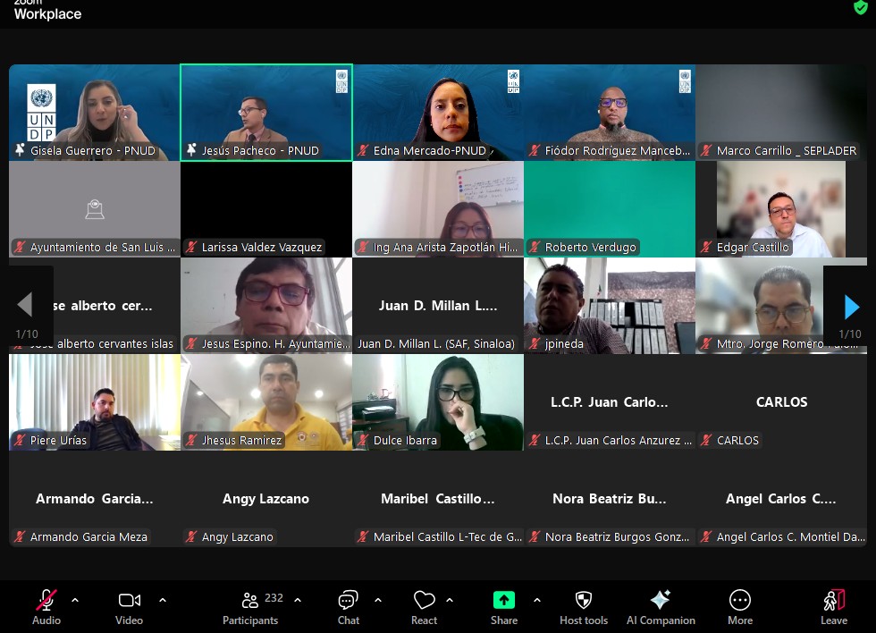Go to previous gallery page arrow
Viewport: 876px width, 633px height.
tap(25, 305)
